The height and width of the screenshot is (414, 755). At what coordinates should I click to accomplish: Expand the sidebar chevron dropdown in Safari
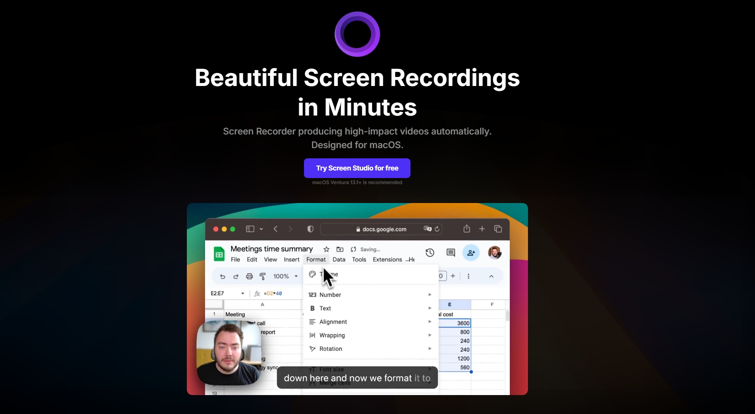pos(261,229)
